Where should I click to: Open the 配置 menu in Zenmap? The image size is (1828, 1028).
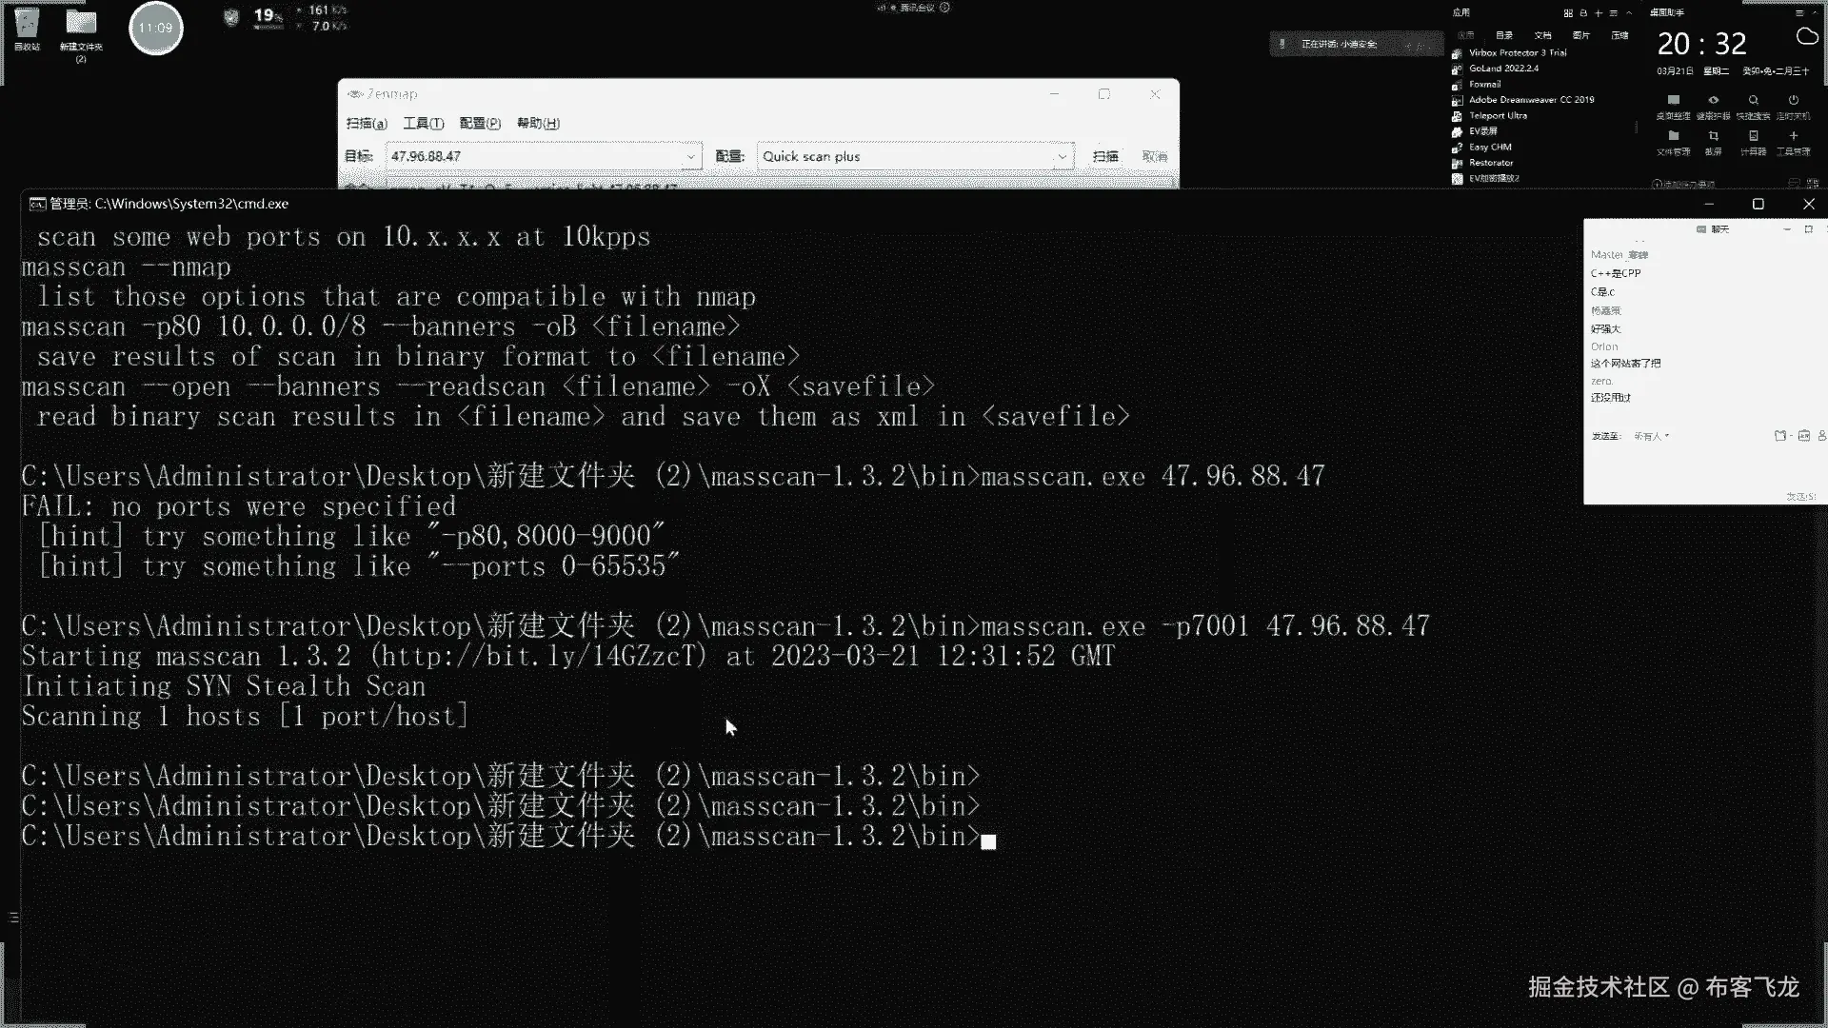(x=479, y=124)
